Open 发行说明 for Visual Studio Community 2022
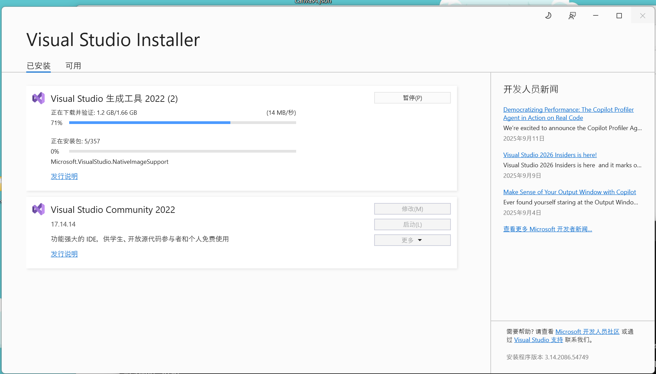656x374 pixels. point(64,254)
